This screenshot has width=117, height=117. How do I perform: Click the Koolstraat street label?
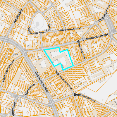tap(18, 16)
